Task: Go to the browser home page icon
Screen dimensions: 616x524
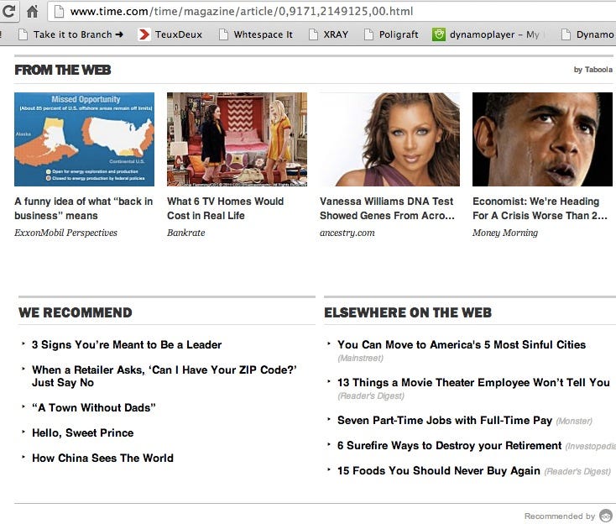Action: click(32, 11)
